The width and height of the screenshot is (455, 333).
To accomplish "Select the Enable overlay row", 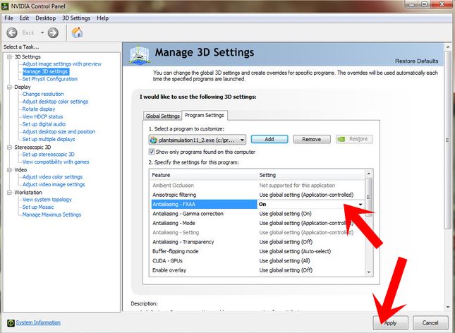I will coord(257,270).
